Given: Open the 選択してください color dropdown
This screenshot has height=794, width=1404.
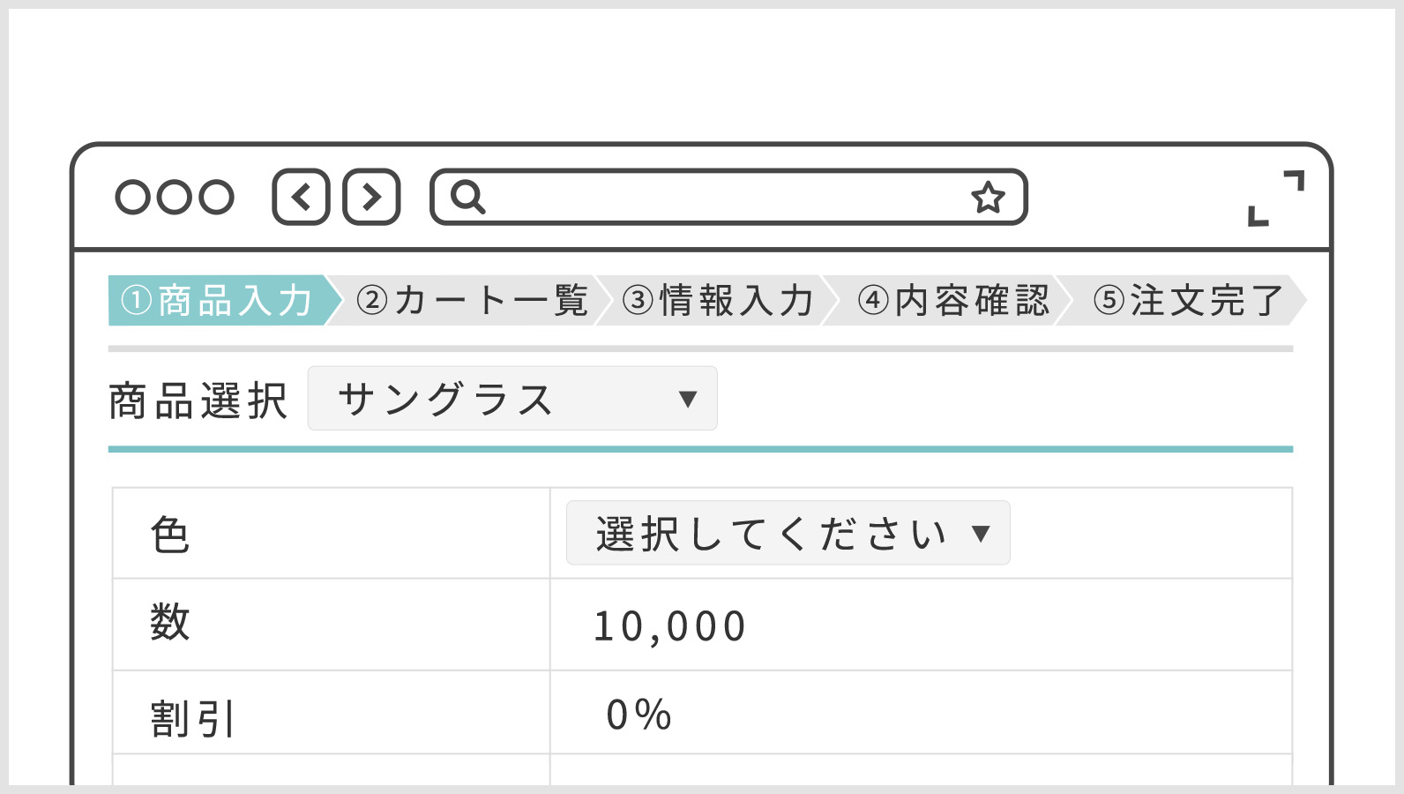Looking at the screenshot, I should 787,534.
